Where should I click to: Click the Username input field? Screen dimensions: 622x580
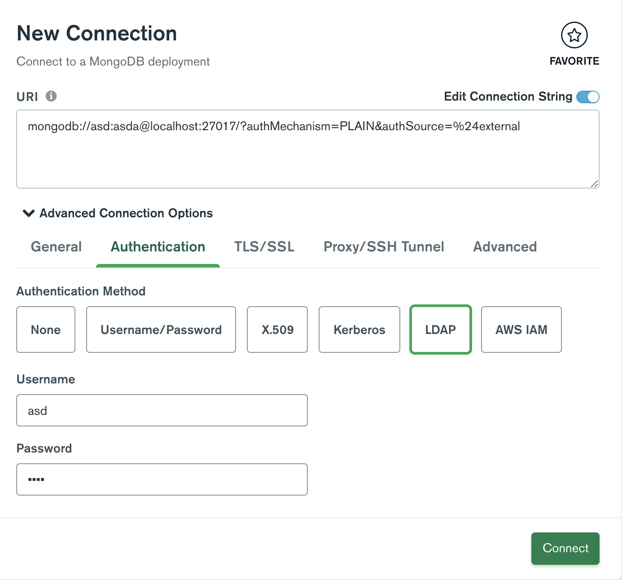pyautogui.click(x=162, y=410)
